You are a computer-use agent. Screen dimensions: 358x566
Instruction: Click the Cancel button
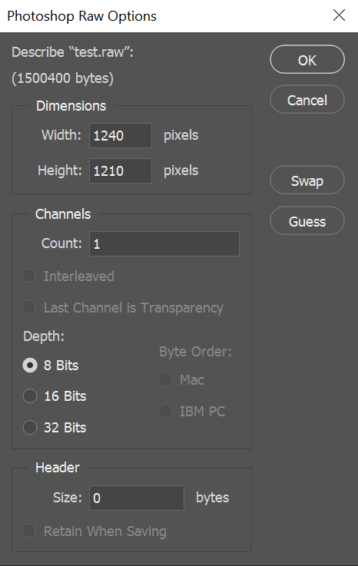pos(307,100)
